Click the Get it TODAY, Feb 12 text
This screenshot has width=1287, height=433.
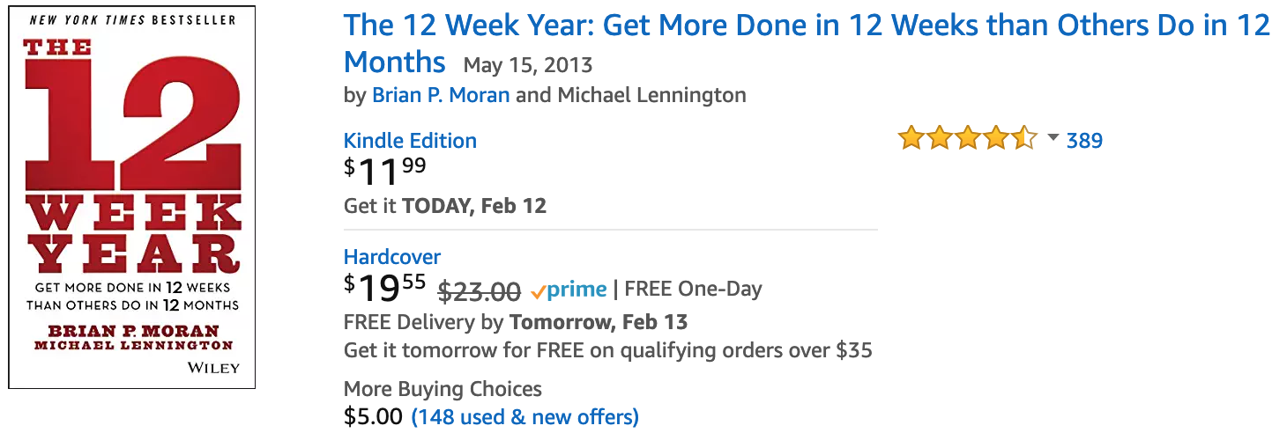click(445, 206)
